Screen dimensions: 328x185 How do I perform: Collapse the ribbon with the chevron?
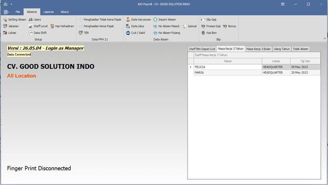click(x=324, y=38)
